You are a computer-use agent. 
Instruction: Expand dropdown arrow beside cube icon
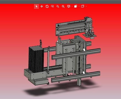coord(86,6)
